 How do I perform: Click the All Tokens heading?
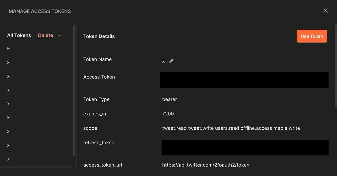19,35
